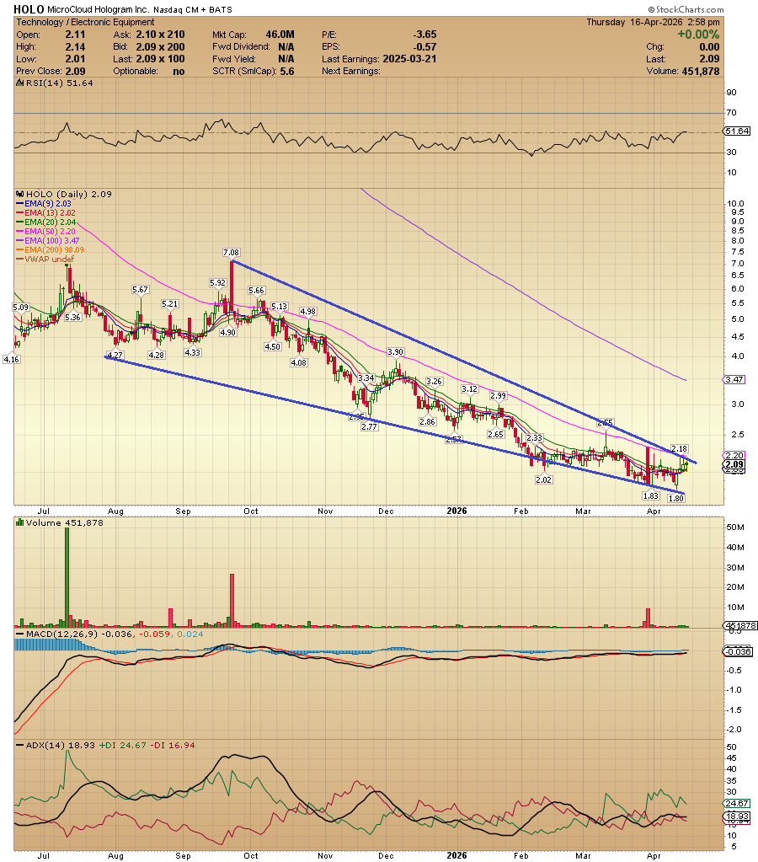Viewport: 758px width, 862px height.
Task: Click the RSI(14) 51.64 legend
Action: 59,83
